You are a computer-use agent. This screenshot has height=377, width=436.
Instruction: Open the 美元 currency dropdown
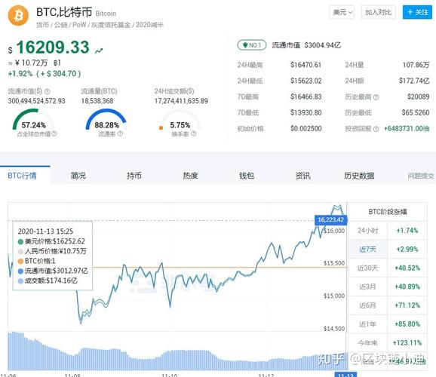[342, 12]
